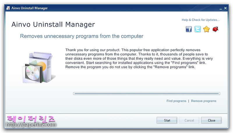Click the software box and CD image
This screenshot has height=133, width=233.
[39, 68]
